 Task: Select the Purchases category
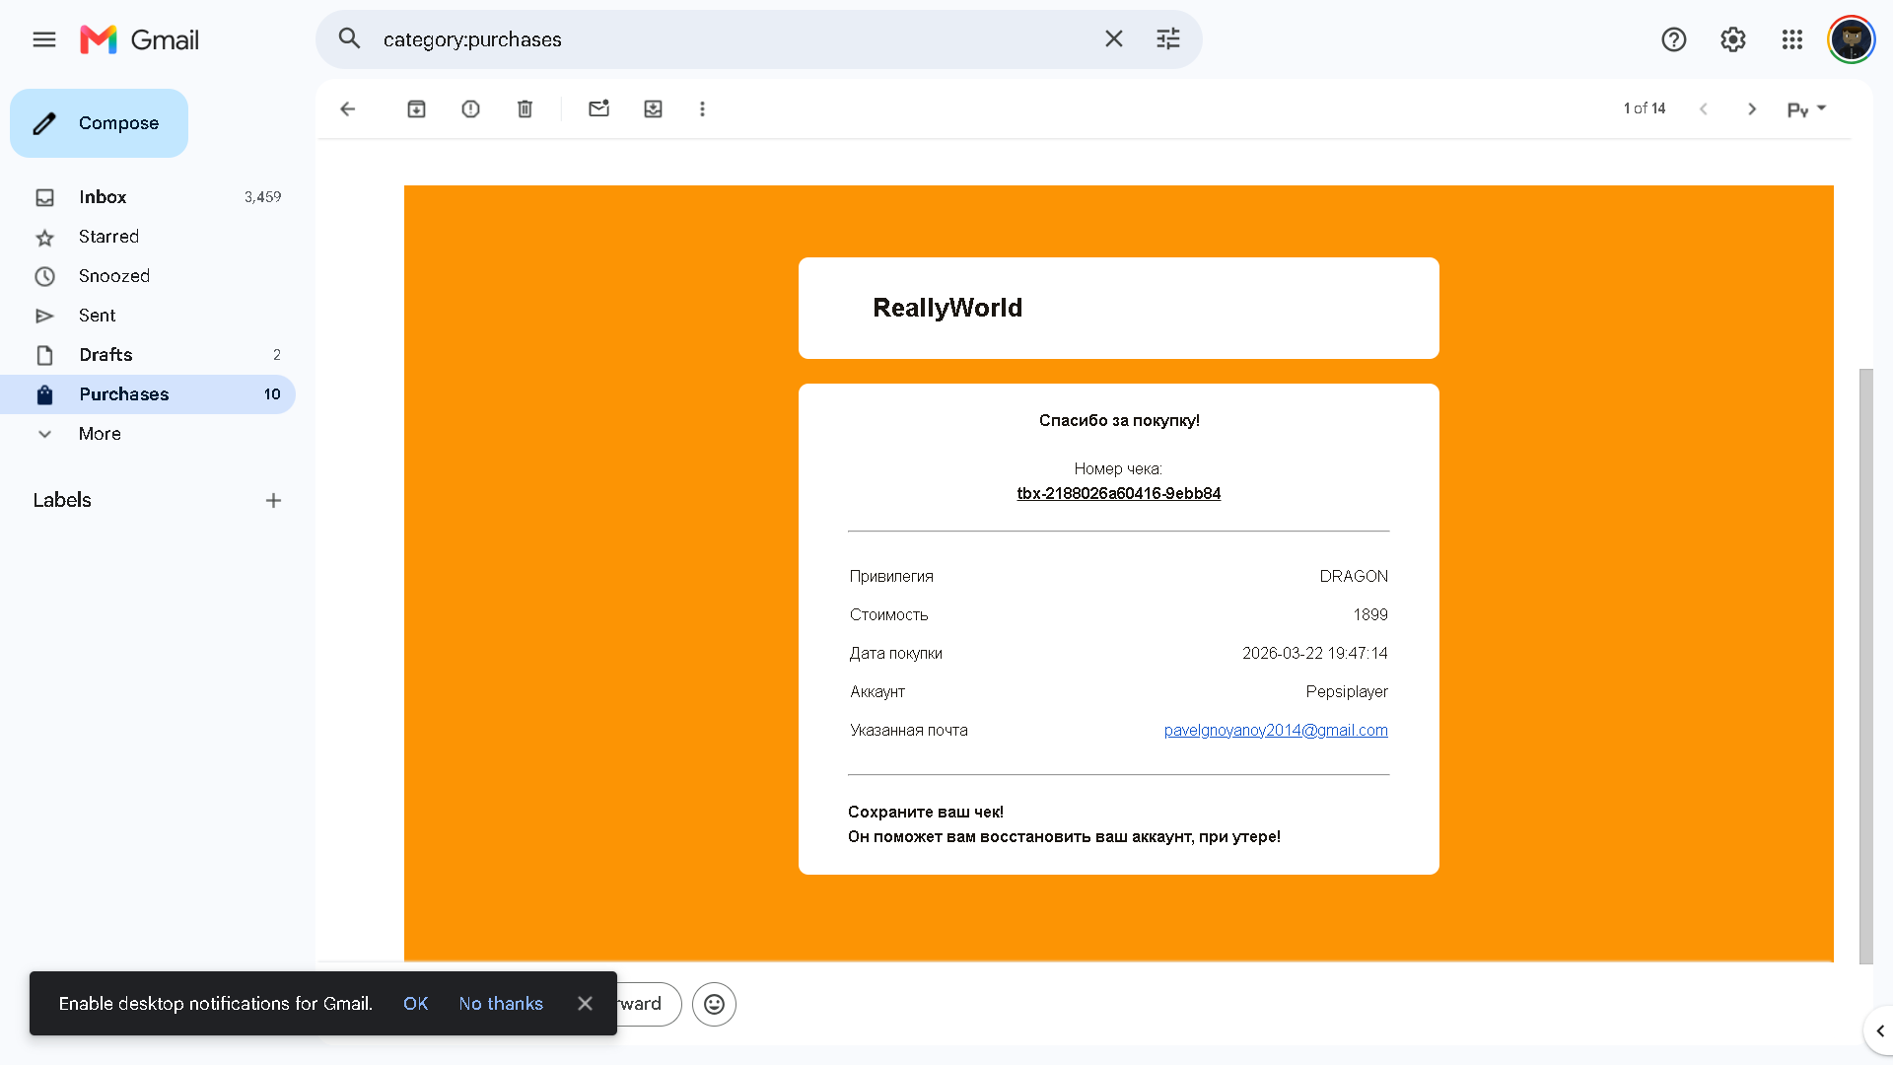click(x=148, y=394)
